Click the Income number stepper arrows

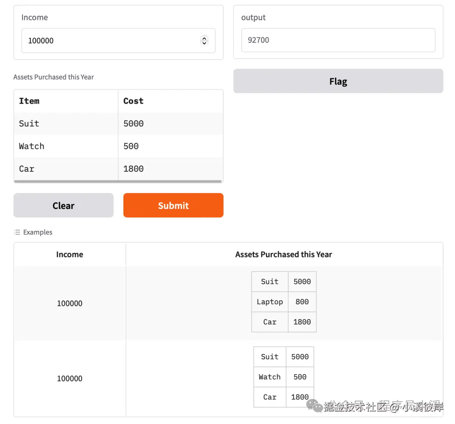click(x=204, y=40)
